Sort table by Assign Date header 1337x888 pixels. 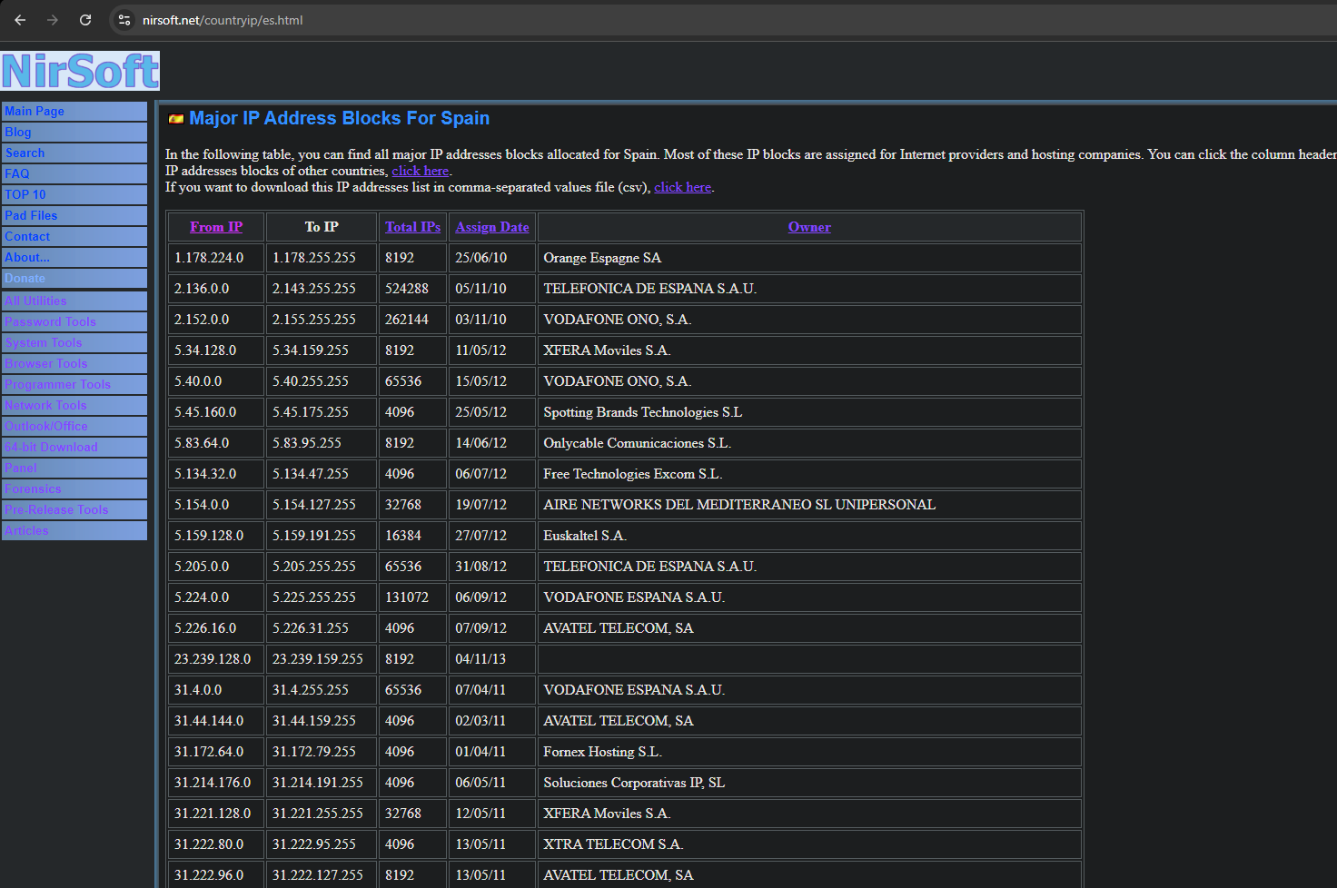[492, 227]
